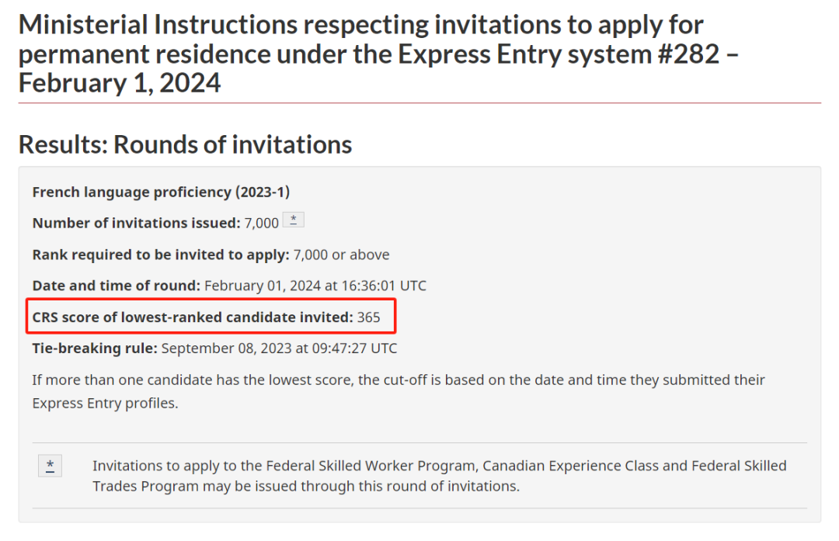Click the 'Date and time of round' label
The height and width of the screenshot is (541, 839).
pyautogui.click(x=116, y=286)
